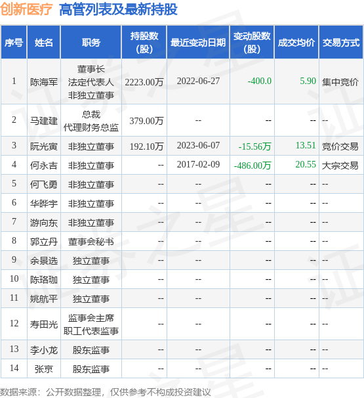364x398 pixels.
Task: Click the holding value 2223.00万
Action: coord(144,82)
